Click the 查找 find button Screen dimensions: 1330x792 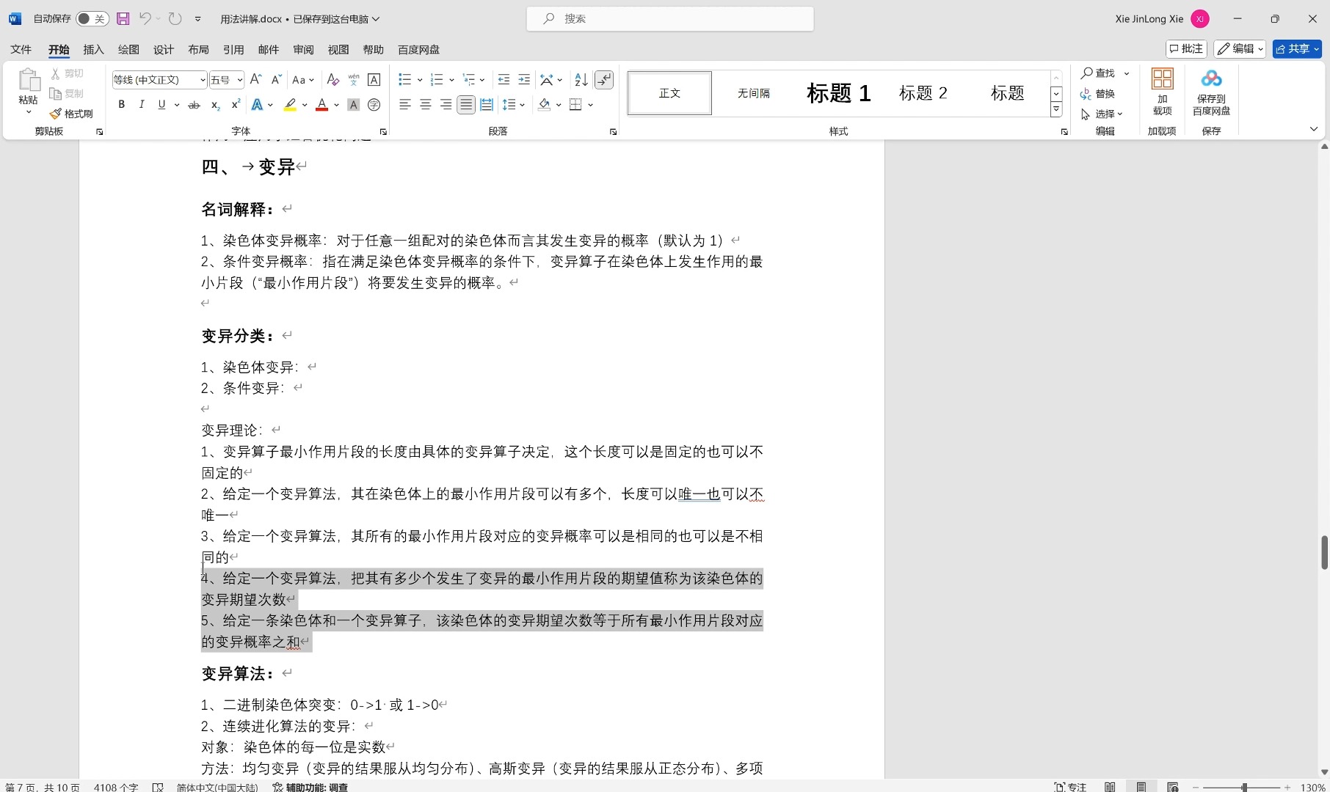coord(1098,73)
